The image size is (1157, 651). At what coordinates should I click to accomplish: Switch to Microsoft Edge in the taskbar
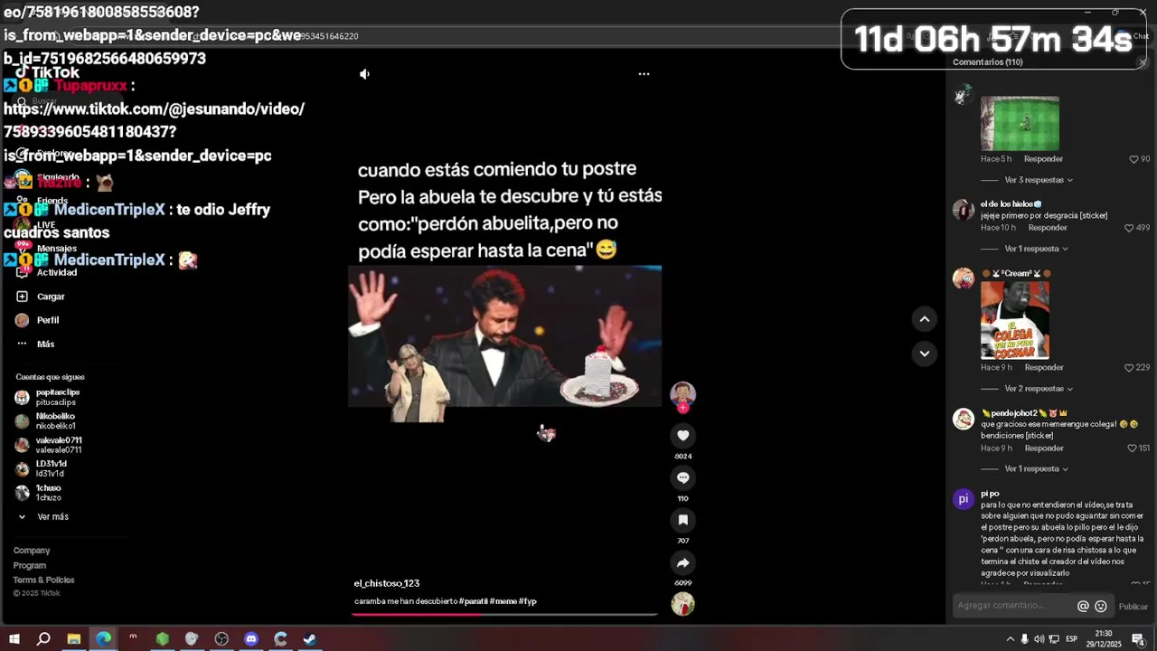tap(104, 639)
